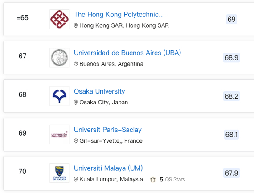Click location pin icon beside Osaka City
This screenshot has height=193, width=254.
coord(76,102)
